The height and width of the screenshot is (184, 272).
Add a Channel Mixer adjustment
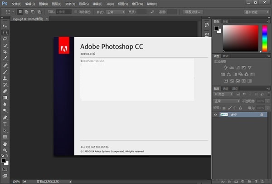coord(247,74)
